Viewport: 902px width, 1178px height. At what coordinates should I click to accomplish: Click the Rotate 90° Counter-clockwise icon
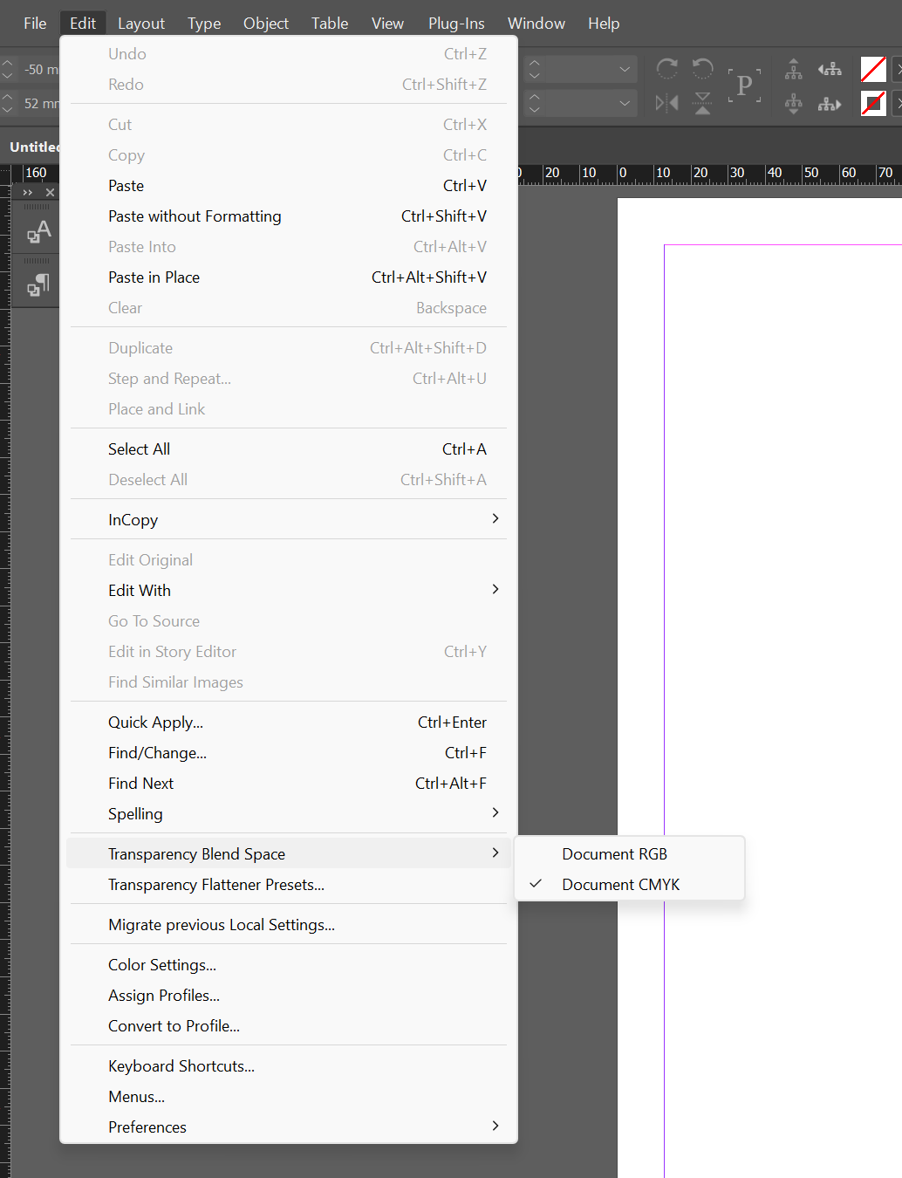click(702, 69)
